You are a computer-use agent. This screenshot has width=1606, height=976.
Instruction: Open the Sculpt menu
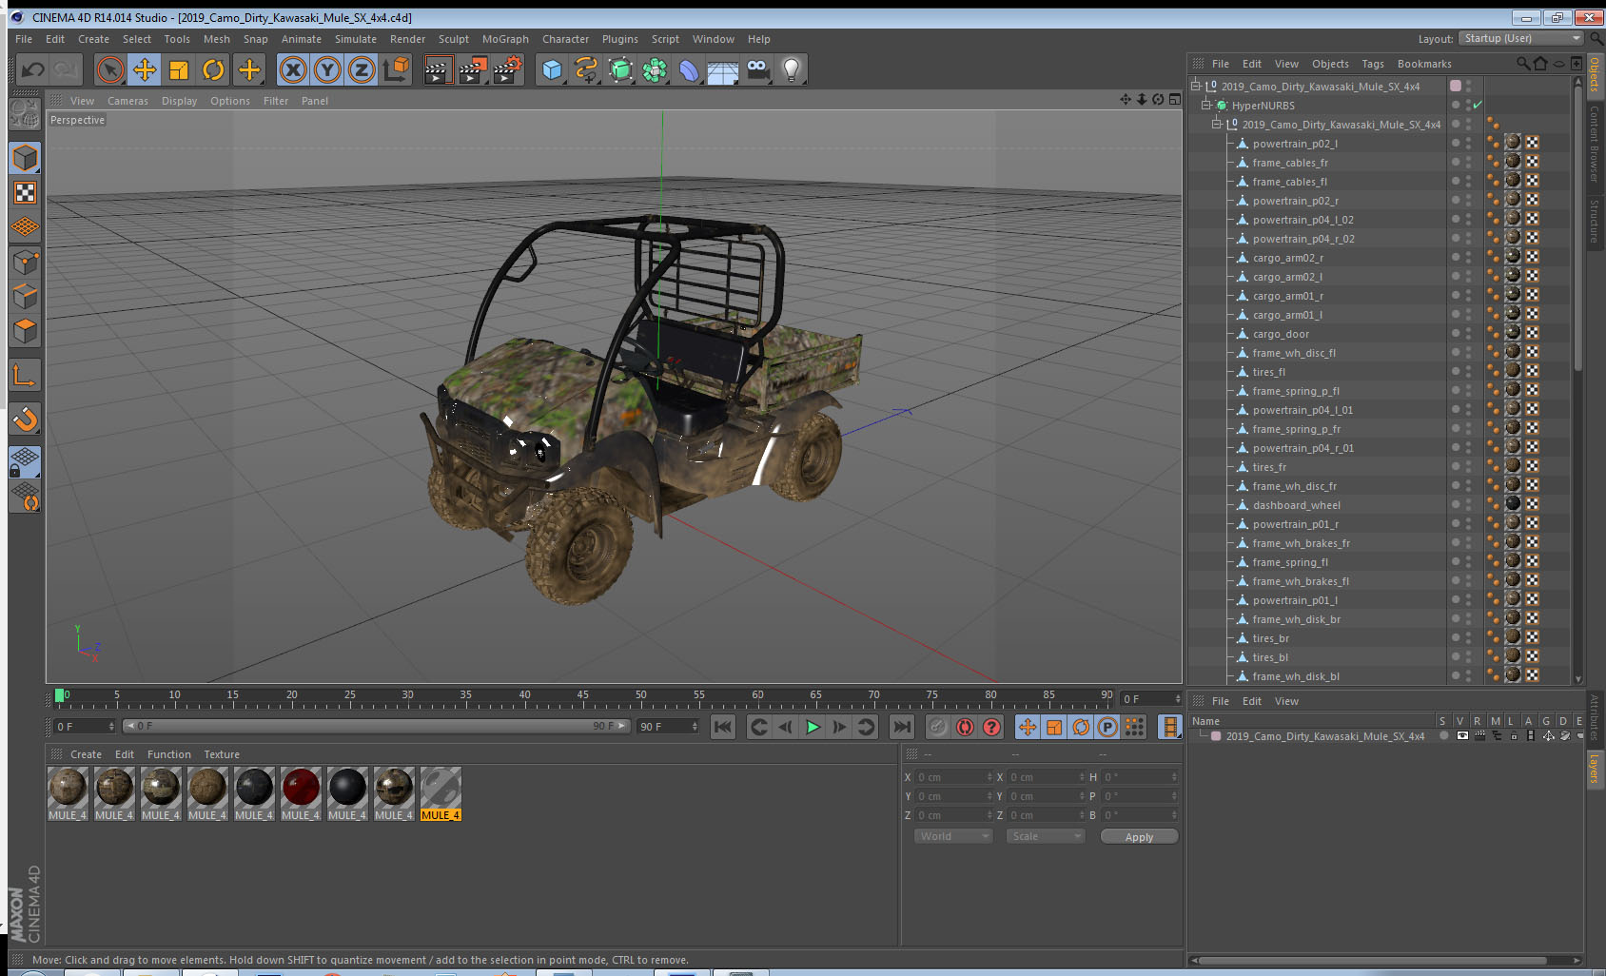[454, 39]
